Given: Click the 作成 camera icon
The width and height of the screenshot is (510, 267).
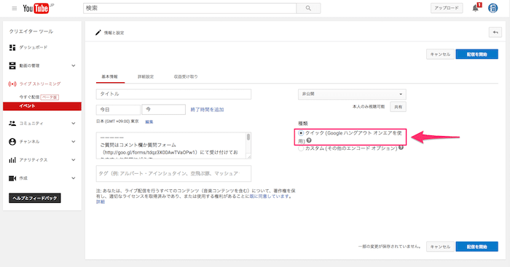Looking at the screenshot, I should tap(12, 178).
